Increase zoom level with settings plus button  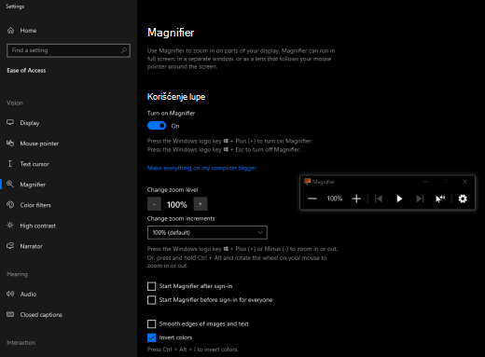[x=201, y=204]
